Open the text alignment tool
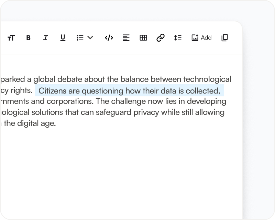The width and height of the screenshot is (275, 220). 126,38
